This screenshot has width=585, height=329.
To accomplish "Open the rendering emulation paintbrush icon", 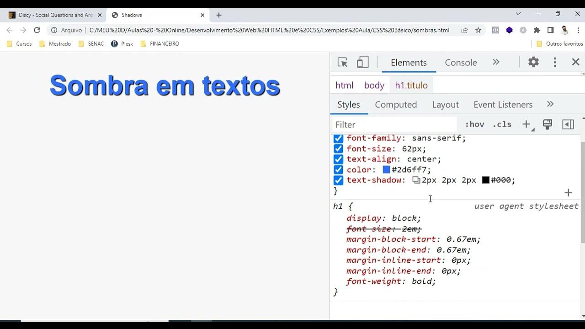I will (547, 124).
